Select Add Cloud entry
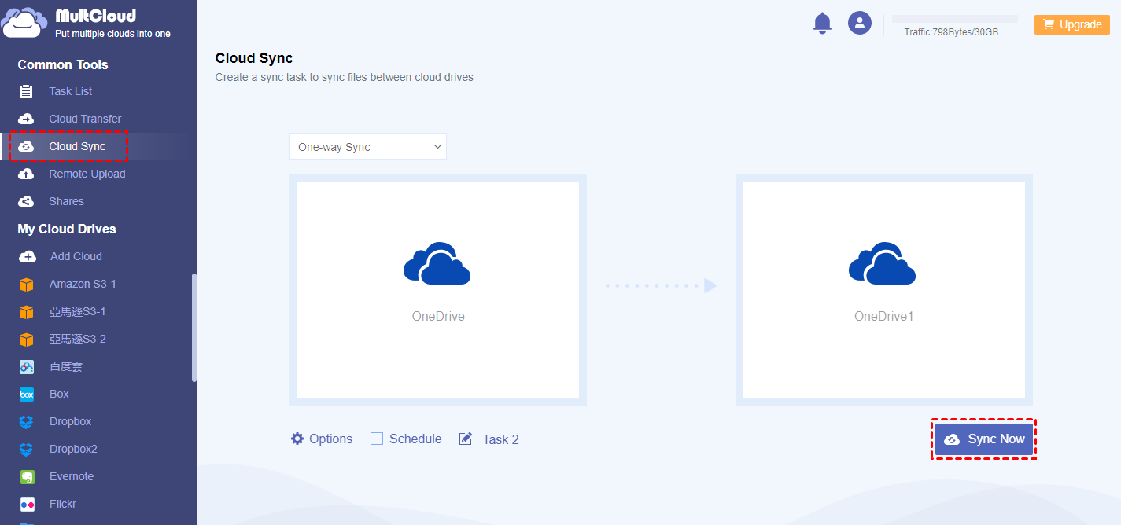Image resolution: width=1121 pixels, height=525 pixels. pyautogui.click(x=76, y=256)
